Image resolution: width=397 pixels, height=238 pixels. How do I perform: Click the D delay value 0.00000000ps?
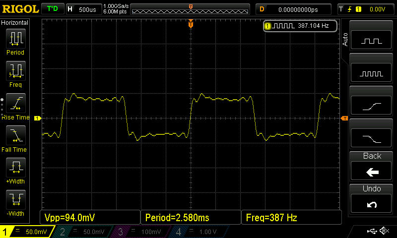pos(293,9)
